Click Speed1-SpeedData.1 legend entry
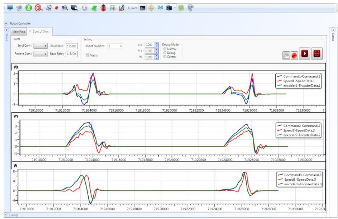This screenshot has width=338, height=219. tap(296, 81)
